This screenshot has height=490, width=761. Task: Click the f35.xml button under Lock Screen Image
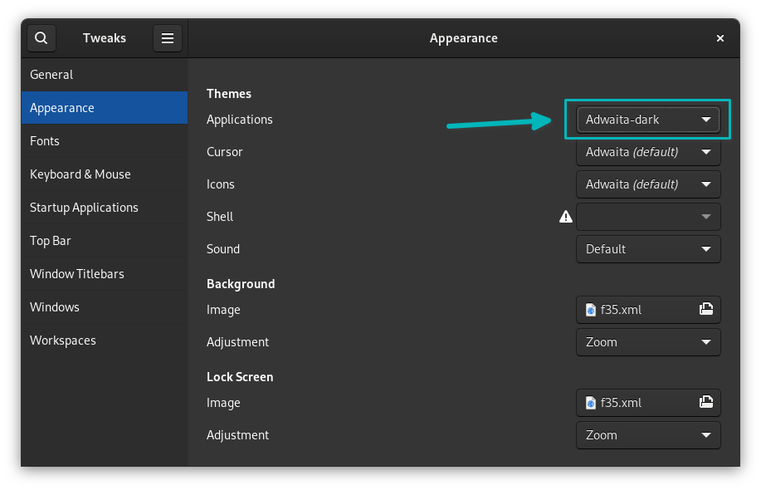pyautogui.click(x=639, y=402)
